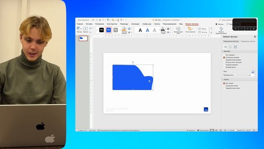Image resolution: width=264 pixels, height=149 pixels.
Task: Open the Slide Show (Слайд-шоу) tab
Action: 147,24
